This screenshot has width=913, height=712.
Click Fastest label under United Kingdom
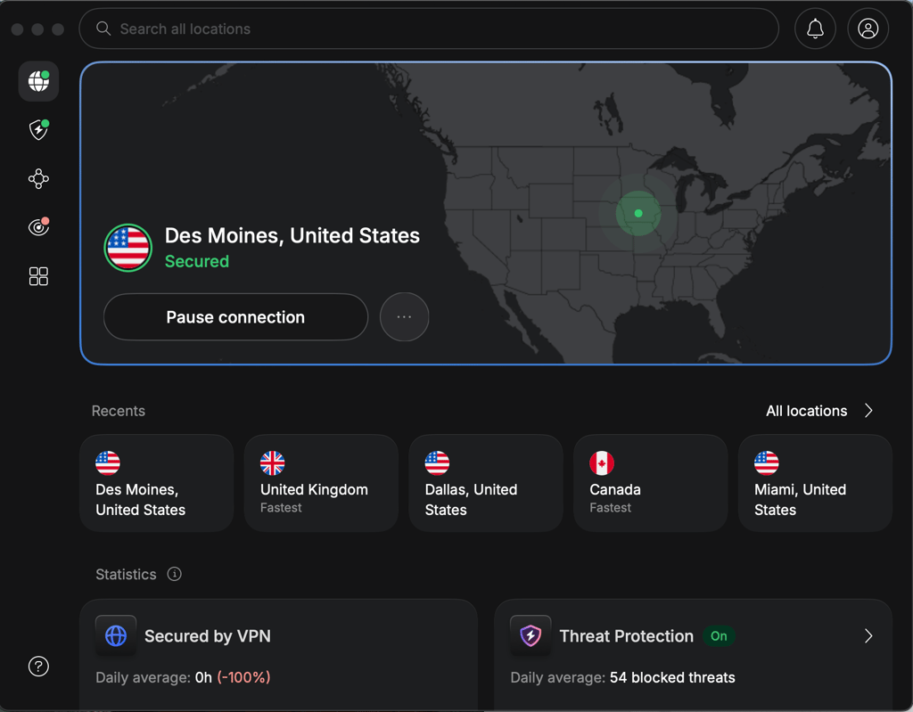pos(281,508)
